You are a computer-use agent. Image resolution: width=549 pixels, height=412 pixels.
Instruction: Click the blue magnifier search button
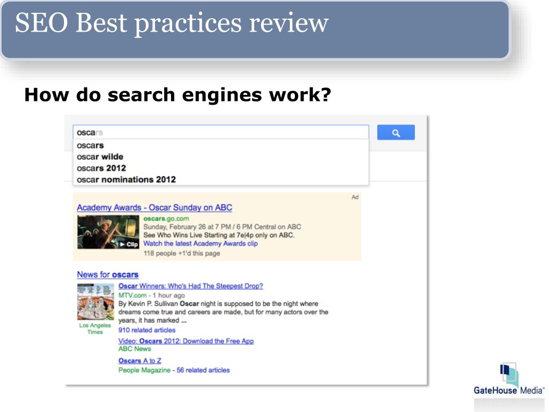point(396,133)
